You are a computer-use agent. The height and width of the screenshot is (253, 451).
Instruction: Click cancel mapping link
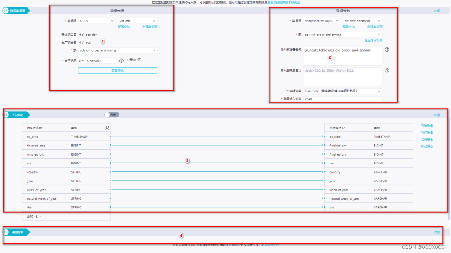pyautogui.click(x=427, y=139)
